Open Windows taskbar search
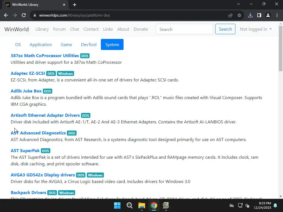 coord(129,205)
